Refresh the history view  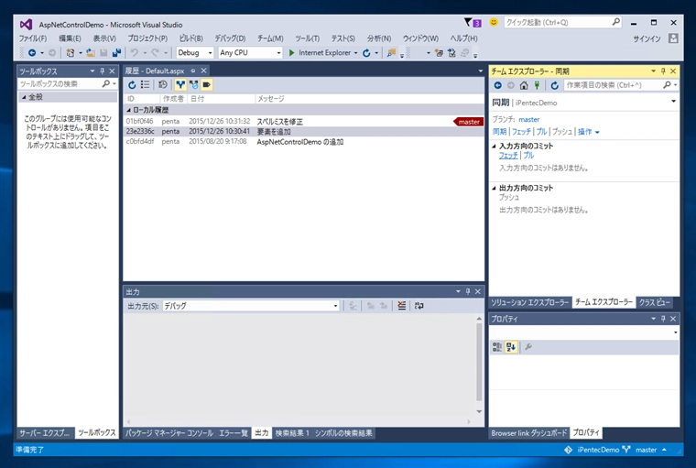coord(132,84)
